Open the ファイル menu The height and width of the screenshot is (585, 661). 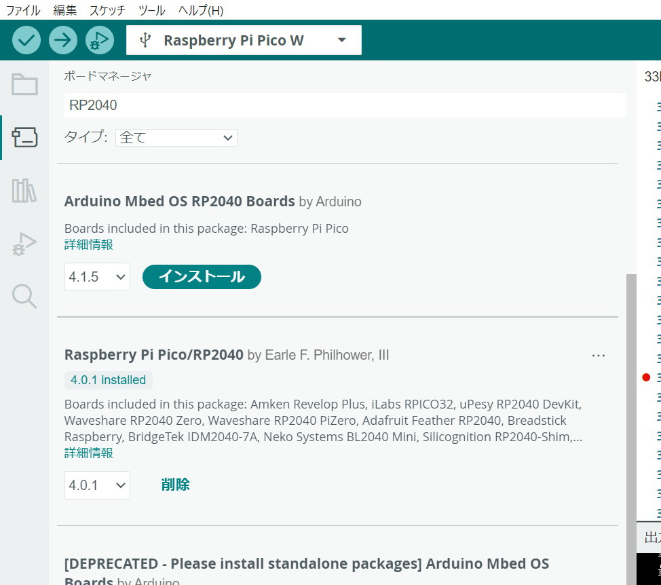click(23, 10)
